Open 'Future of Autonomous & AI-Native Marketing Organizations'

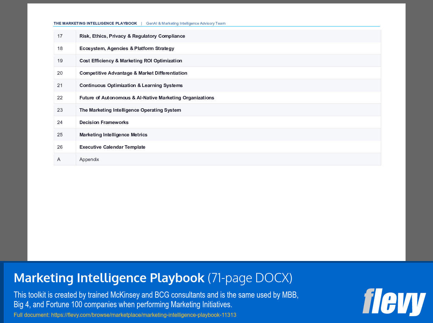pyautogui.click(x=147, y=98)
